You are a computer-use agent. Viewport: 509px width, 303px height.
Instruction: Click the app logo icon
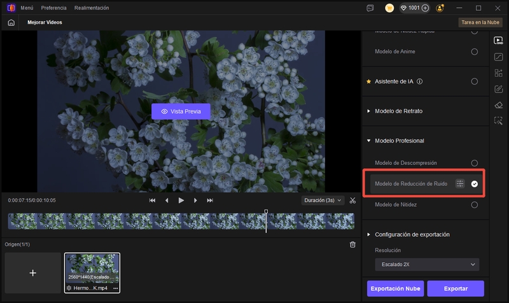(11, 8)
